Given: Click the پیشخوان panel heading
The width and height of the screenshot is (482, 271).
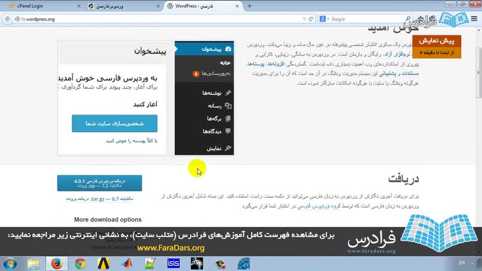Looking at the screenshot, I should tap(150, 51).
